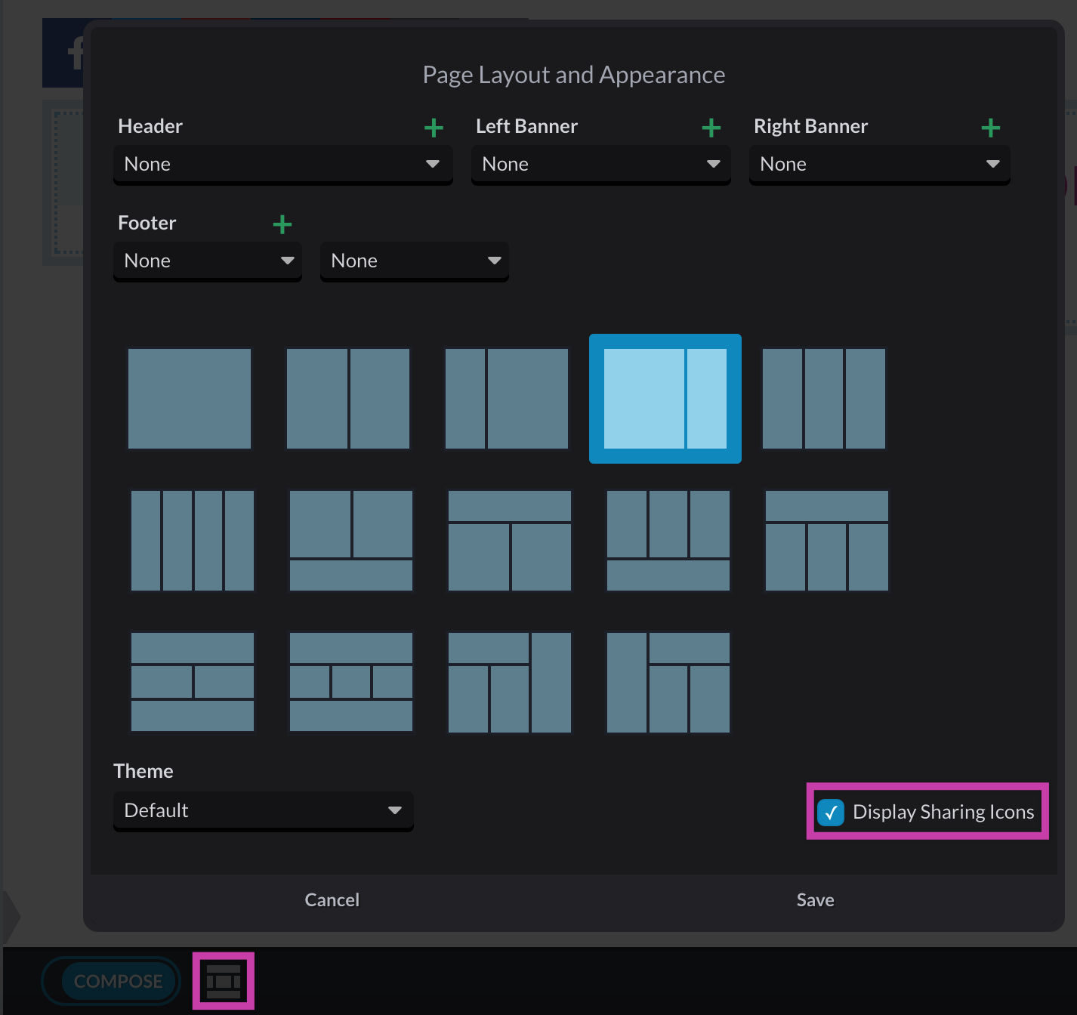1077x1015 pixels.
Task: Select narrow-left wide-right two column layout
Action: 507,399
